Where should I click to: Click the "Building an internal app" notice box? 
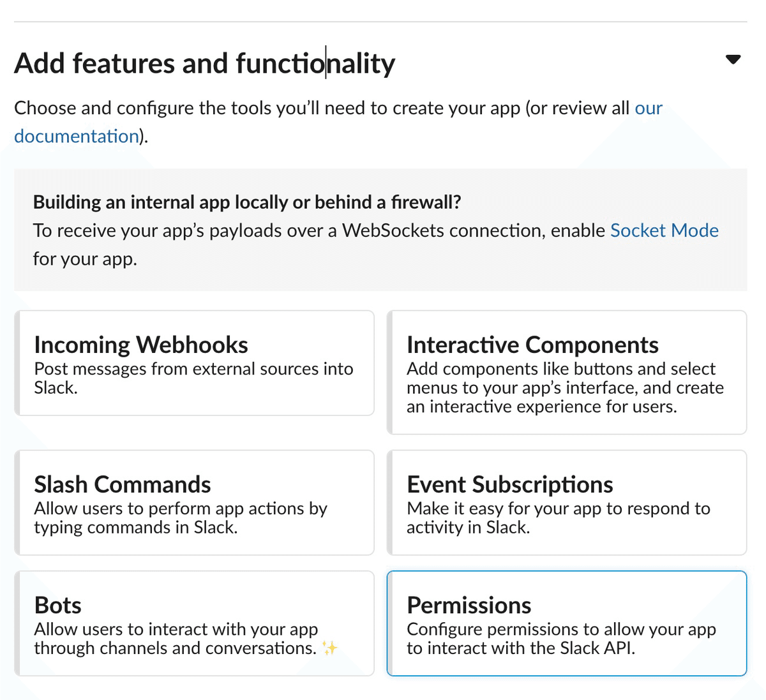(x=380, y=230)
